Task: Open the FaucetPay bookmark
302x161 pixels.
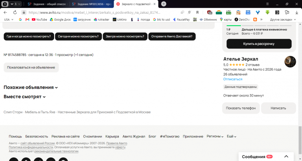Action: point(181,19)
